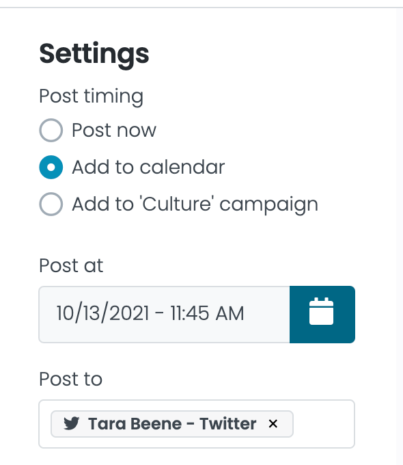This screenshot has width=403, height=465.
Task: Click the Tara Beene - Twitter chip
Action: [172, 424]
